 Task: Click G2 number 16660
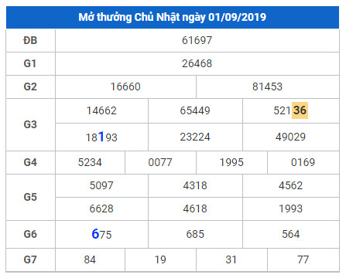click(125, 86)
